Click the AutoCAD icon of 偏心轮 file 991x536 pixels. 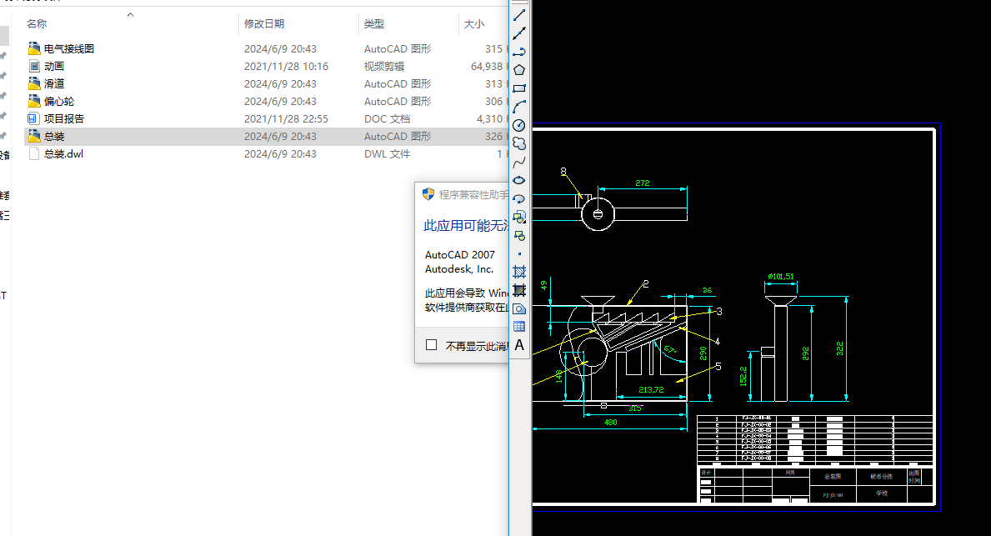coord(34,101)
